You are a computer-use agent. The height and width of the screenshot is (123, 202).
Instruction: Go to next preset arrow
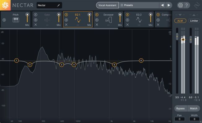[169, 5]
